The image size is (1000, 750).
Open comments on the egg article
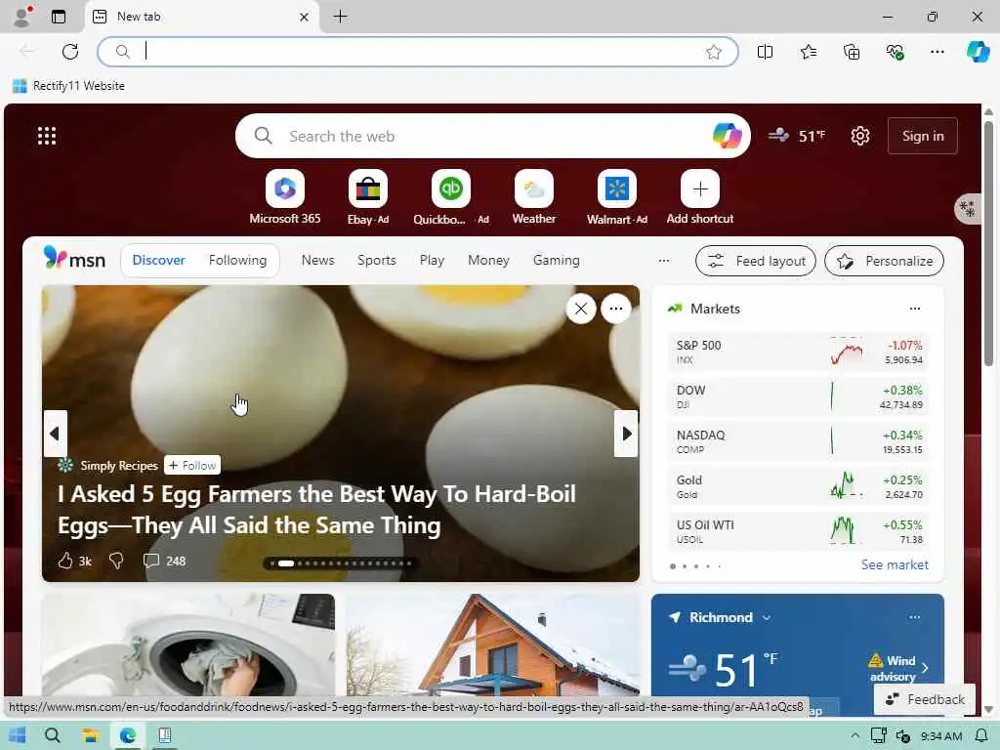(164, 561)
